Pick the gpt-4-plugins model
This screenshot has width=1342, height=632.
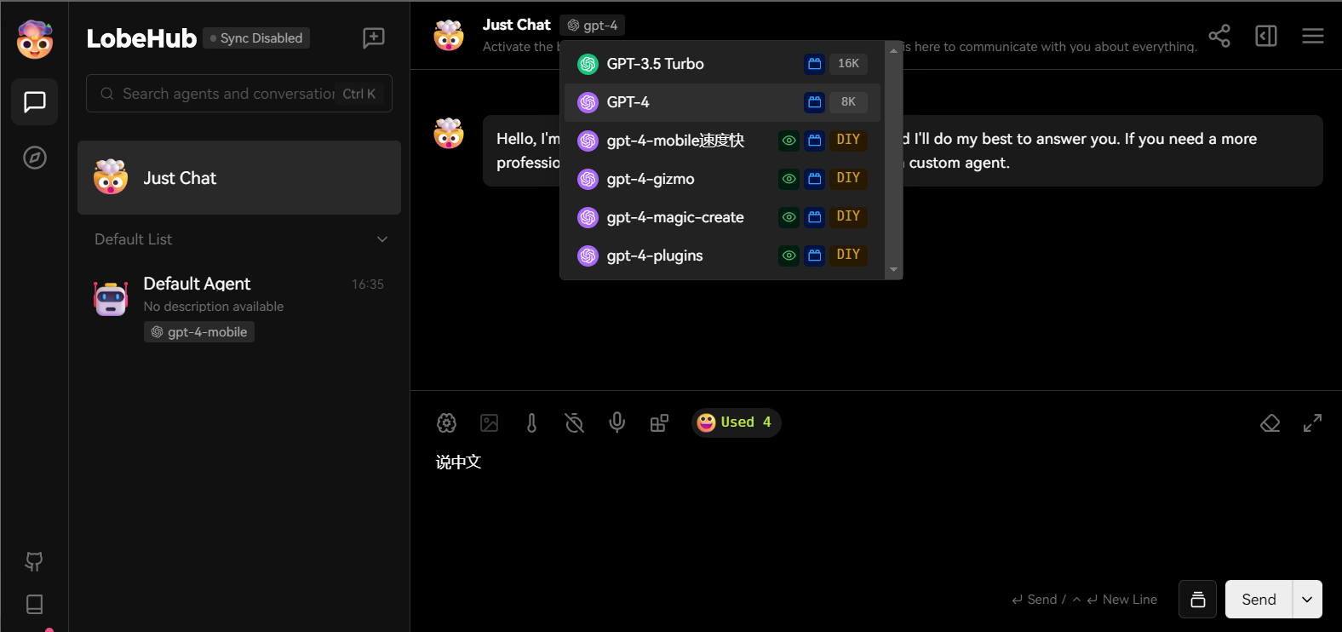(722, 256)
